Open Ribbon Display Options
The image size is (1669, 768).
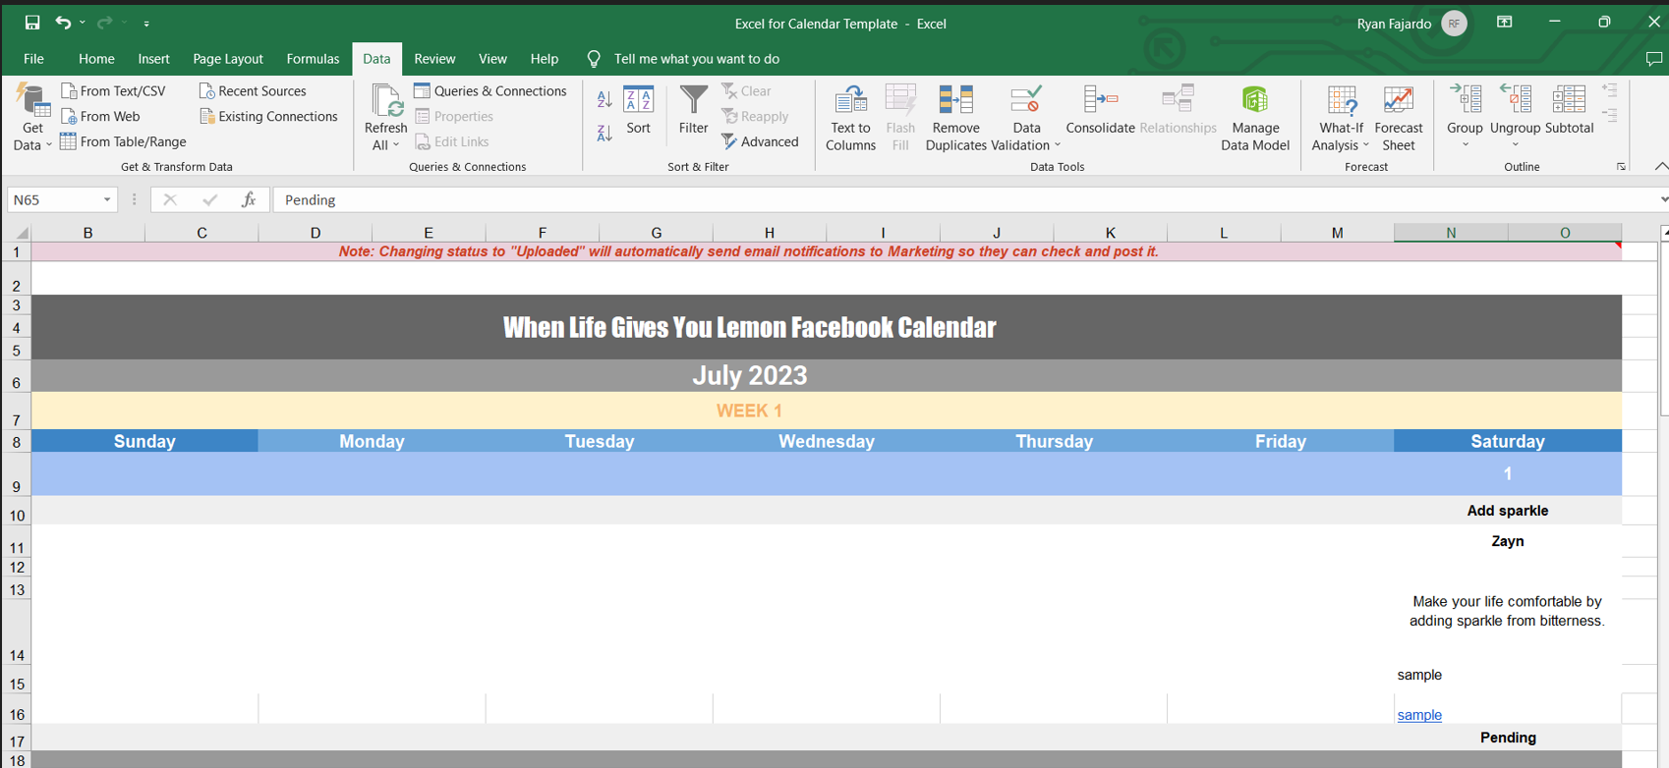1504,23
